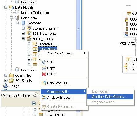This screenshot has height=116, width=137.
Task: Close the Database Explorer view tab
Action: (x=34, y=95)
